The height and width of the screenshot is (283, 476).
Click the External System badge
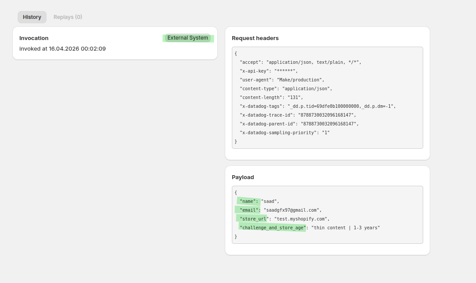click(188, 38)
